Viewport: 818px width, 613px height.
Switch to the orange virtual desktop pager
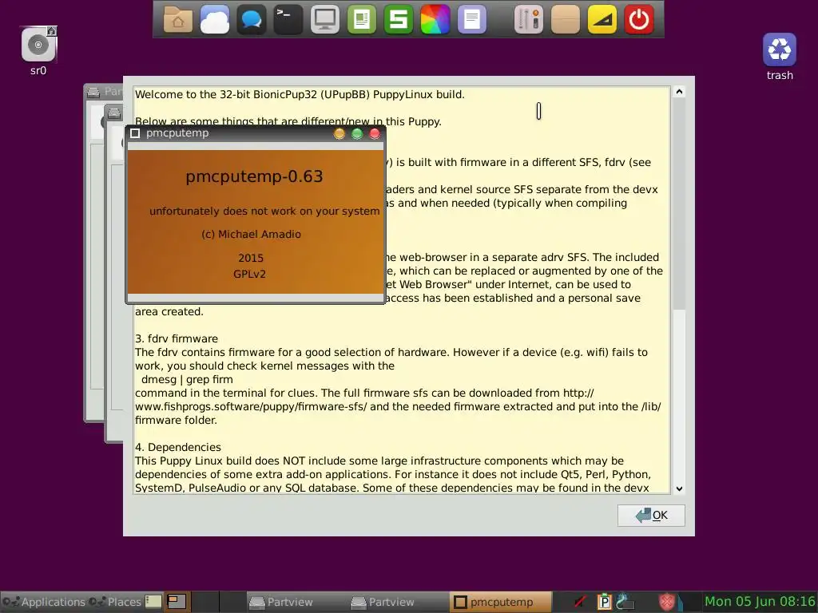coord(177,602)
